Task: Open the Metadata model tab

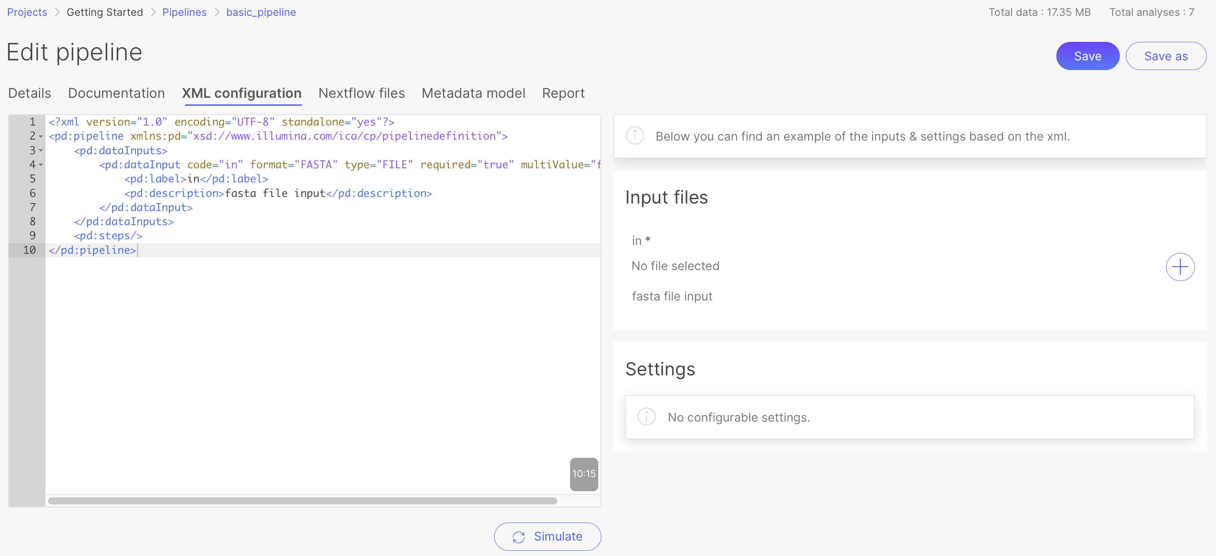Action: [x=473, y=93]
